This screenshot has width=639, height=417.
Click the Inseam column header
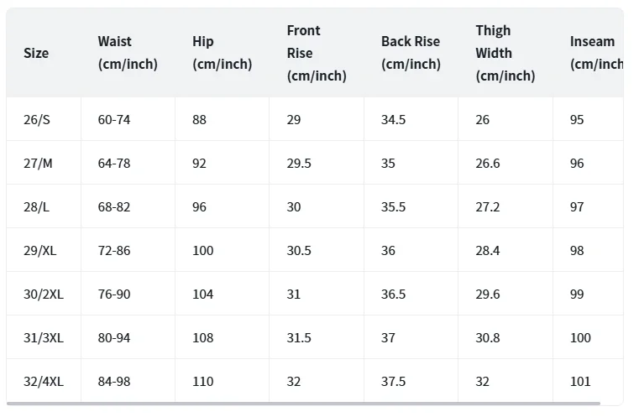(597, 53)
